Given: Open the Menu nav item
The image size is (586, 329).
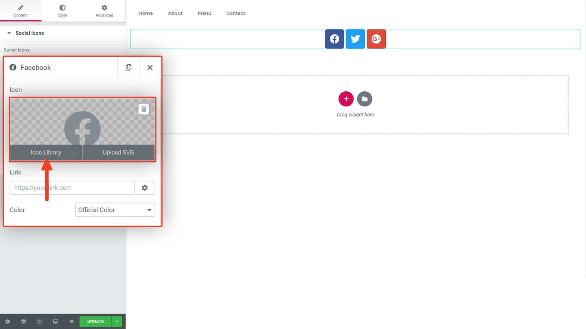Looking at the screenshot, I should 205,13.
